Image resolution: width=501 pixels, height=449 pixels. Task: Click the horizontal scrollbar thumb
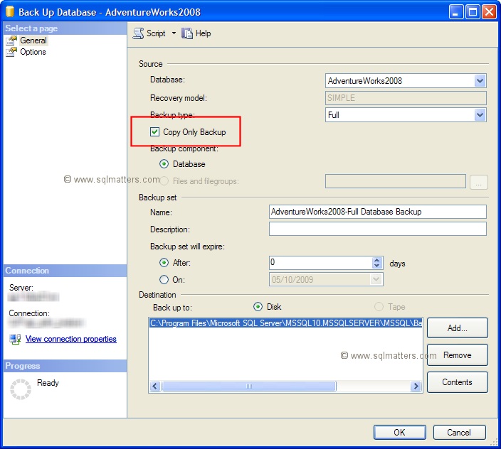[249, 386]
